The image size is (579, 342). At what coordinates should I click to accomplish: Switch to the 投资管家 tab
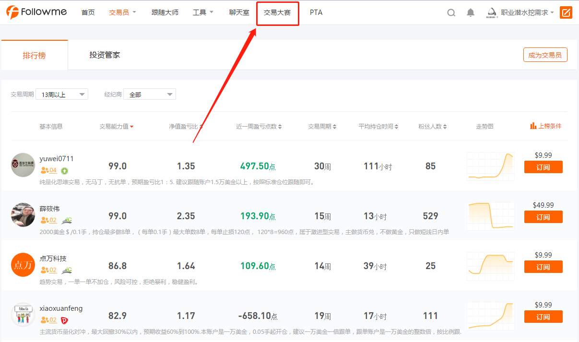pos(105,55)
